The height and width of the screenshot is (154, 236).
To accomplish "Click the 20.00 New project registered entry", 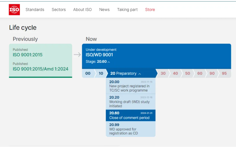I will [x=130, y=86].
